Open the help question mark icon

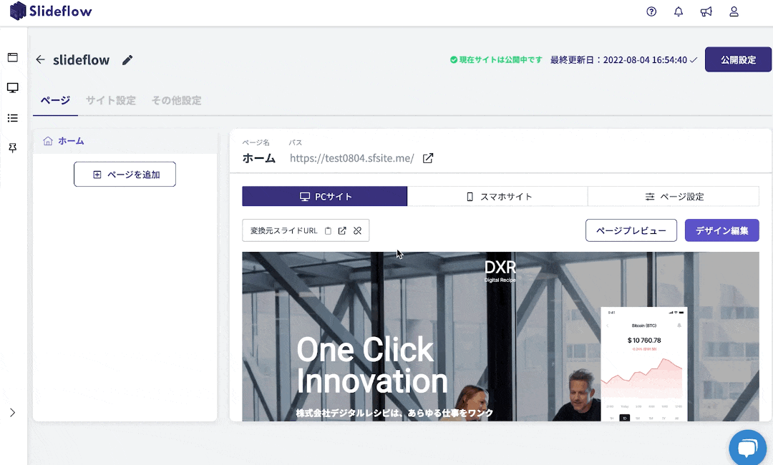pyautogui.click(x=651, y=11)
